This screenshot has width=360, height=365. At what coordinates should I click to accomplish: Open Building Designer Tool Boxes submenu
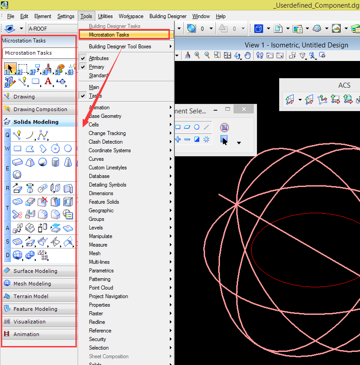point(126,47)
